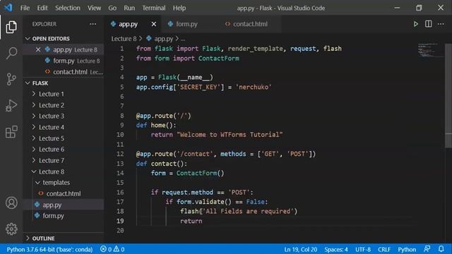Select Python 3.7.6 interpreter in status bar

click(49, 249)
